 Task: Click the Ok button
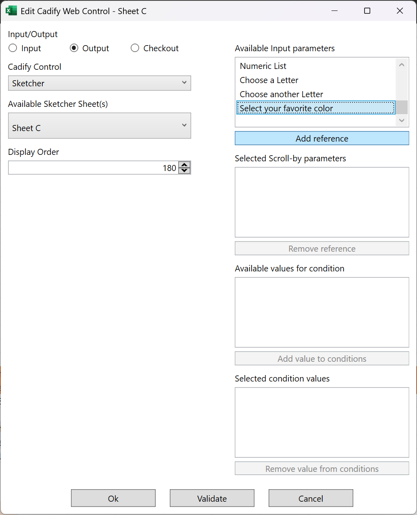pyautogui.click(x=113, y=498)
